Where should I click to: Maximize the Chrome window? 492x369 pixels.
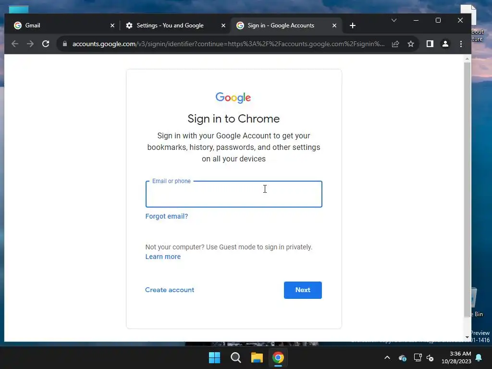pyautogui.click(x=438, y=20)
